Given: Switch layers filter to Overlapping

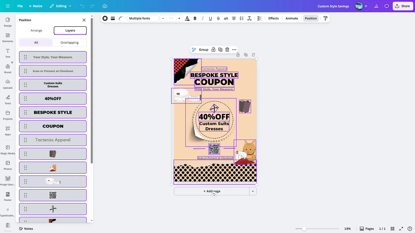Looking at the screenshot, I should click(70, 42).
